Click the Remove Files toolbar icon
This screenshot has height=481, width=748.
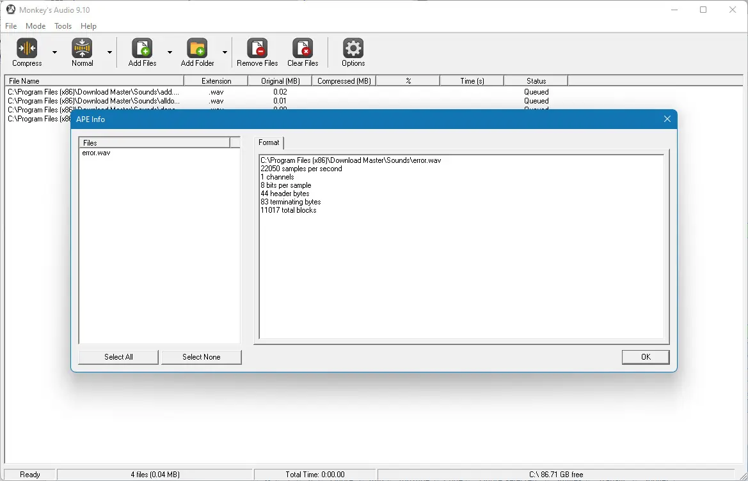pos(257,48)
